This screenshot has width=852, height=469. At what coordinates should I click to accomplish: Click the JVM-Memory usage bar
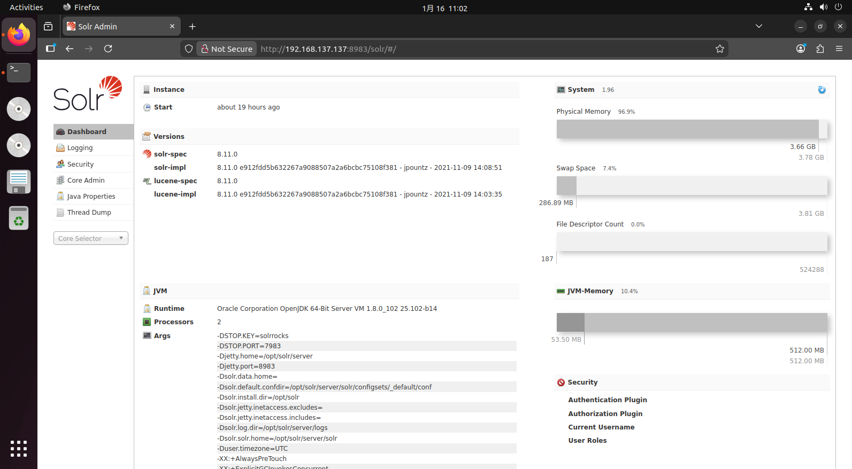[692, 322]
